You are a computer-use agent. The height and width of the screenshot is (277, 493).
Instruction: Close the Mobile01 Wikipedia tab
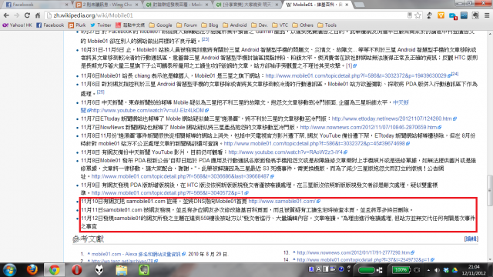click(347, 5)
